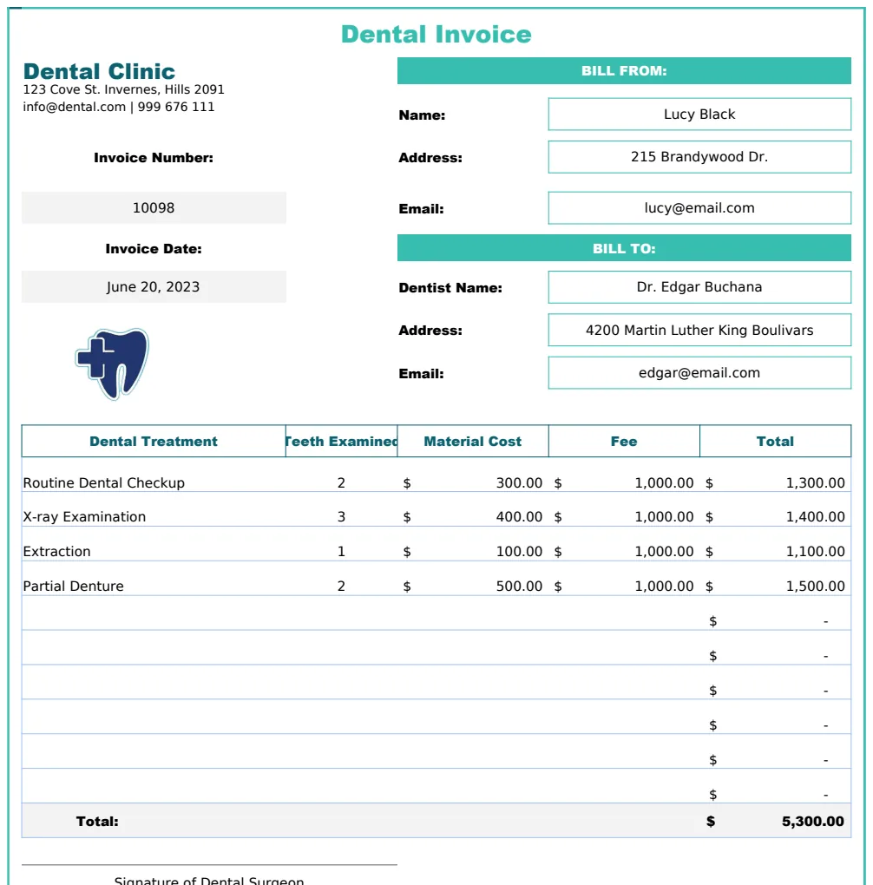The image size is (873, 885).
Task: Click material cost 100.00 for Extraction
Action: point(519,552)
